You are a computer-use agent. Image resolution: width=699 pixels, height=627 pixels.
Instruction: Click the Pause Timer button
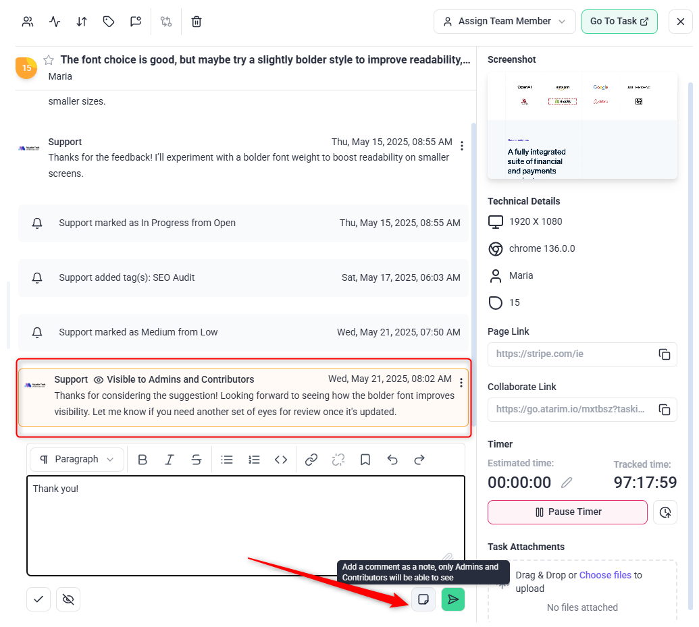567,512
